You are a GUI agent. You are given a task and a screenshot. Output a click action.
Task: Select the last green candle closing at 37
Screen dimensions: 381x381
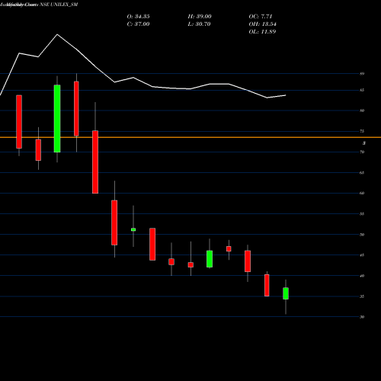[286, 293]
